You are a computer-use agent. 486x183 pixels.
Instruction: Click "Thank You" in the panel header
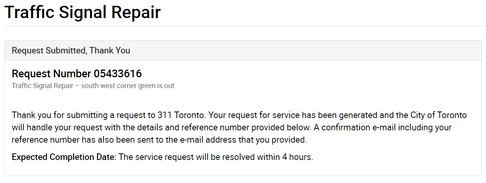(x=110, y=50)
